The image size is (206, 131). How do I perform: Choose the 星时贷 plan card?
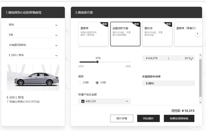(157, 34)
